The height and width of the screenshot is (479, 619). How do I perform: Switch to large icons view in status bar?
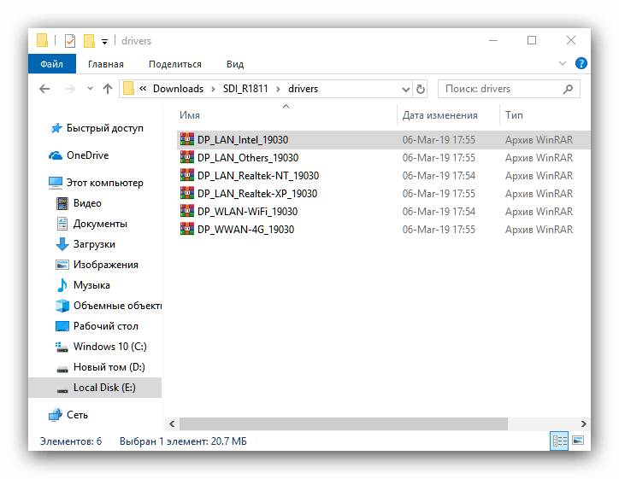point(578,441)
